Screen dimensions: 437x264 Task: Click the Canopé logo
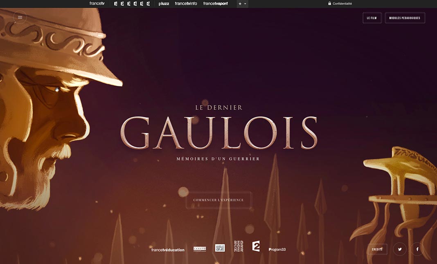coord(200,249)
